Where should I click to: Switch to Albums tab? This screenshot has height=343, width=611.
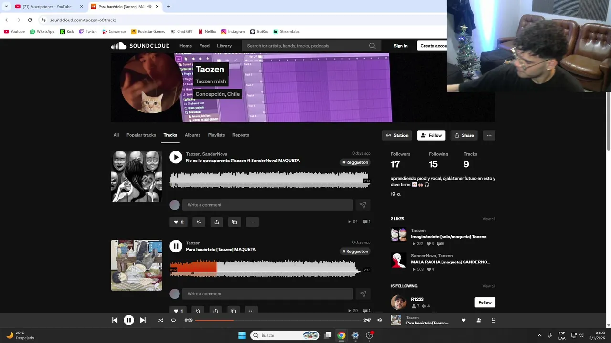coord(192,135)
